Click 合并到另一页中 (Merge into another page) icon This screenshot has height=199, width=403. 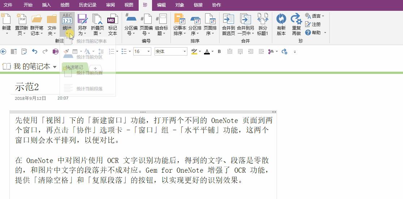(x=246, y=19)
